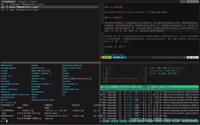
Task: Click awesome-papers directory name
Action: point(8,68)
